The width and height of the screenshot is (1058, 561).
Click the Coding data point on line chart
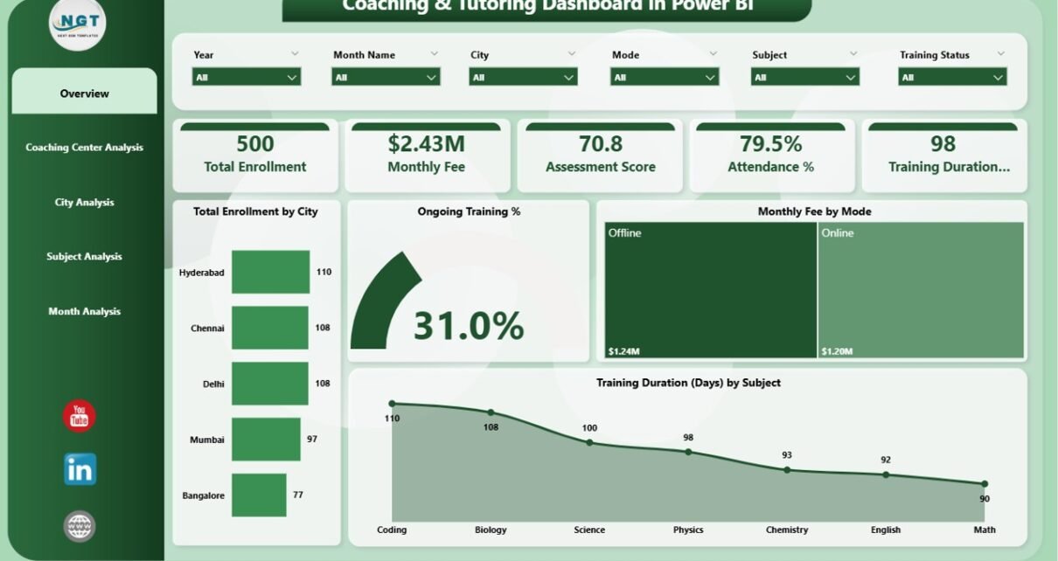click(392, 404)
